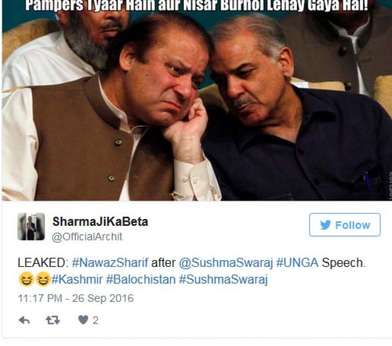
Task: Click the second laughing emoji
Action: point(43,279)
